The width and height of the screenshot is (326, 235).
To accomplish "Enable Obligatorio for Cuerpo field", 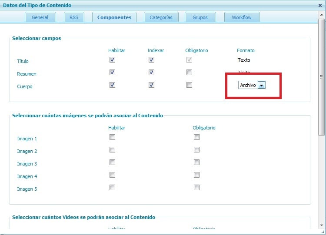I will 189,85.
